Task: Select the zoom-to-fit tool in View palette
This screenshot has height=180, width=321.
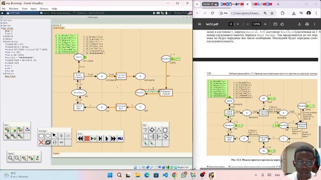Action: (24, 158)
